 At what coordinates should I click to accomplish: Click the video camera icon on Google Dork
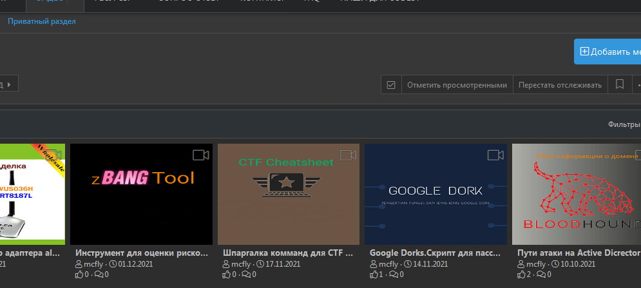coord(495,155)
